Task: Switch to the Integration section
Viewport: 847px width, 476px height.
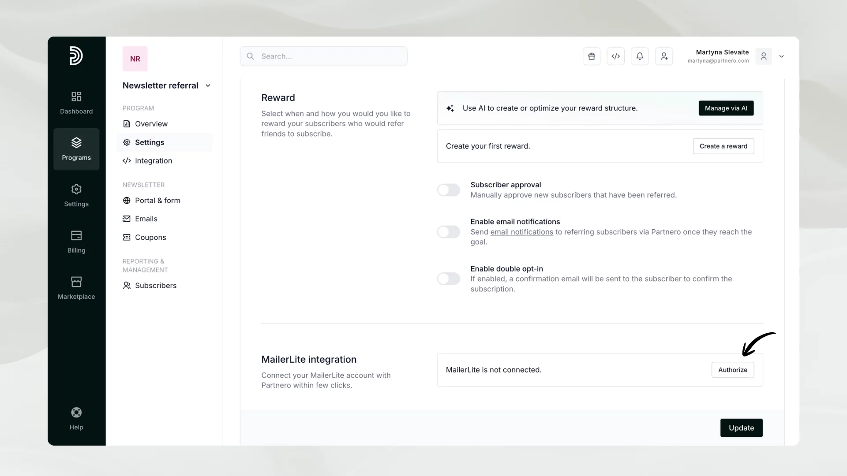Action: point(153,161)
